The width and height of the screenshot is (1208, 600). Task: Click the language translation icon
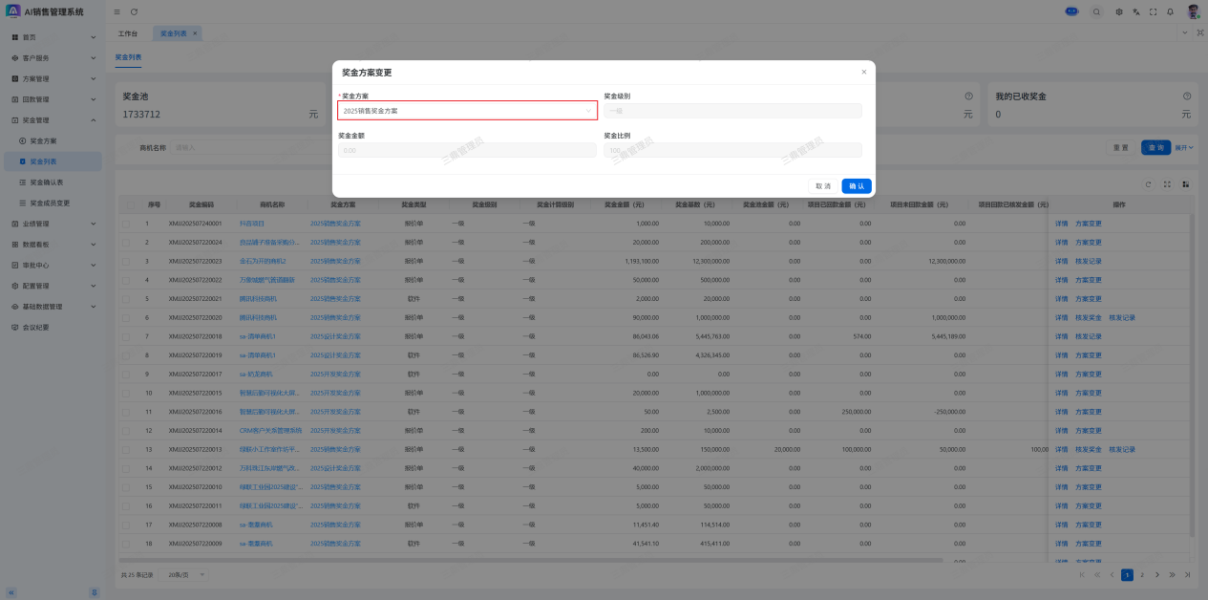pyautogui.click(x=1136, y=11)
